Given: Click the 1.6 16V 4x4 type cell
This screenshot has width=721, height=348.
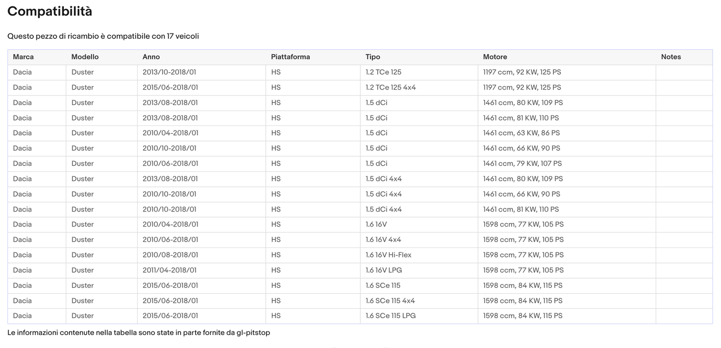Looking at the screenshot, I should pyautogui.click(x=383, y=239).
